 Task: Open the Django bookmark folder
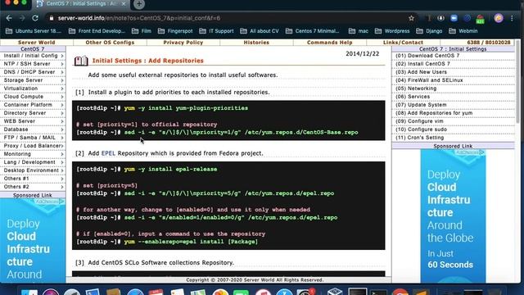click(x=429, y=31)
